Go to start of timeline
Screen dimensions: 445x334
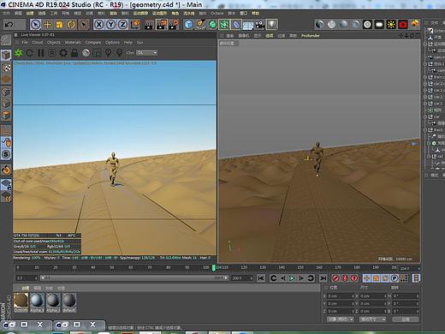click(261, 277)
